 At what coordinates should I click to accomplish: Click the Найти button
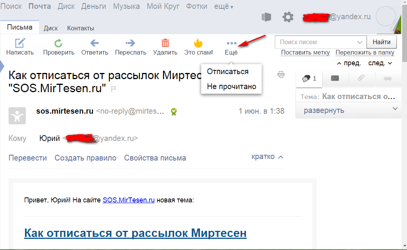[382, 42]
